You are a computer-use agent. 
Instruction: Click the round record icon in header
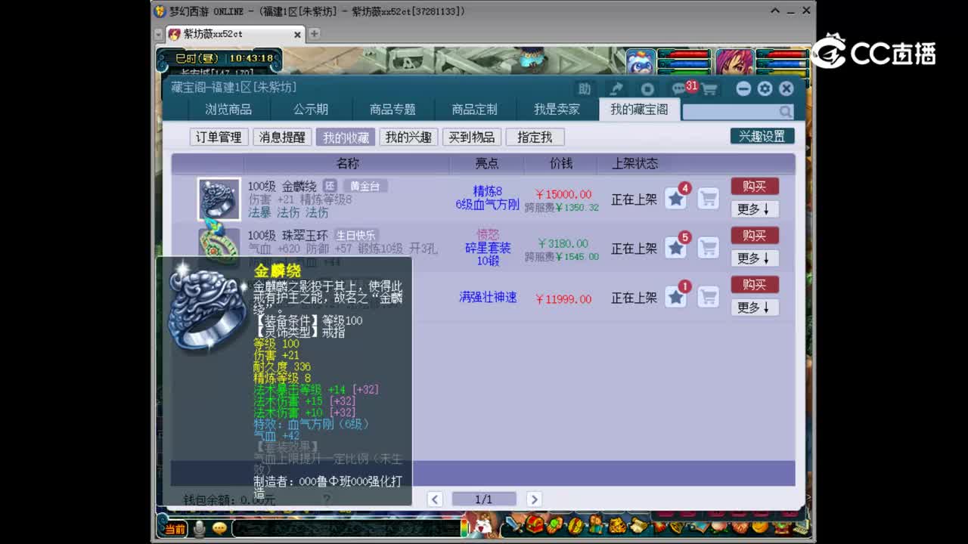click(x=647, y=88)
